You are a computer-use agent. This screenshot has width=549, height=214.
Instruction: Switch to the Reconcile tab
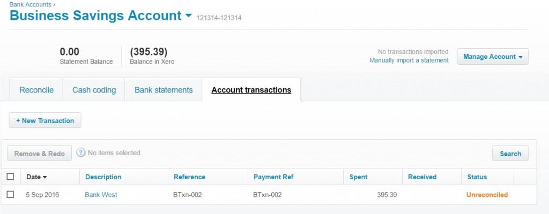coord(36,90)
